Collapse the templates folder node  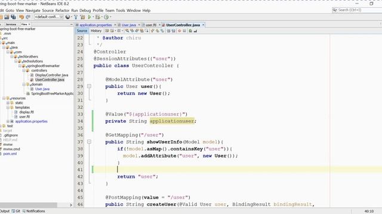coord(8,108)
